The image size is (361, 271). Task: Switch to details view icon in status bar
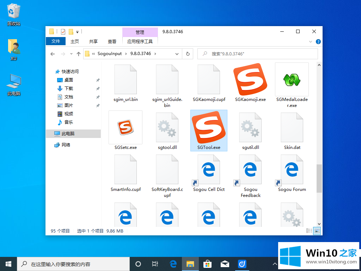pos(309,231)
